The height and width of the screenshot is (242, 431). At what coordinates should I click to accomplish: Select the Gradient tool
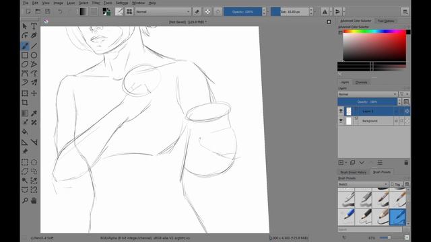25,113
